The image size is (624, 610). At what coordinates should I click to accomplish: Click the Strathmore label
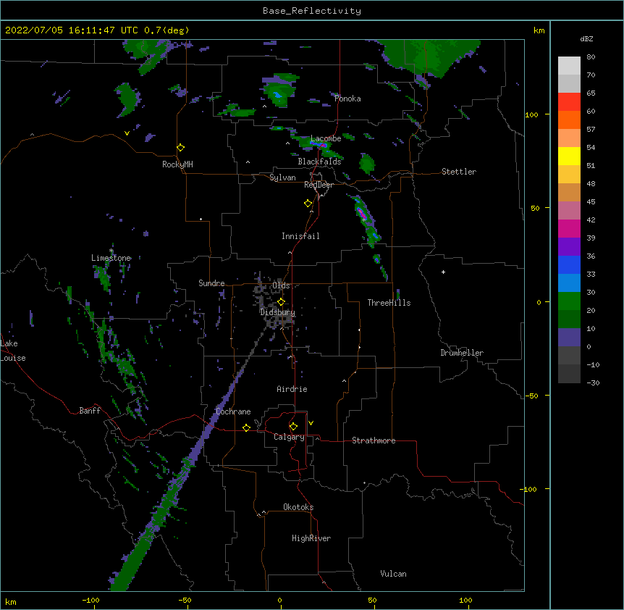pos(374,440)
